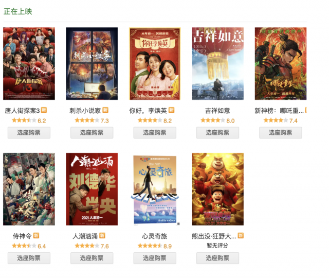Click the new badge beside 刺杀小说家
This screenshot has width=329, height=278.
[x=105, y=110]
